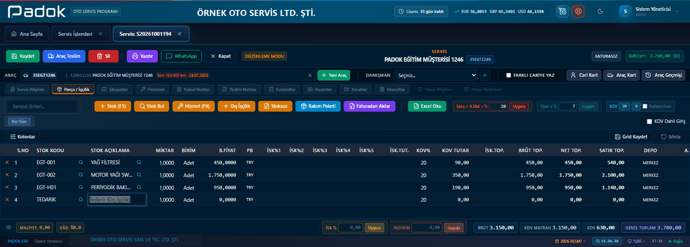690x247 pixels.
Task: Click the description search icon for YAĞ FİLTRESİ
Action: point(139,163)
